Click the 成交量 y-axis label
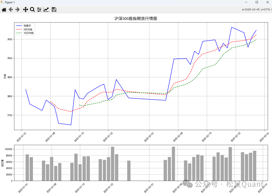Screen dimensions: 272x195 3,163
